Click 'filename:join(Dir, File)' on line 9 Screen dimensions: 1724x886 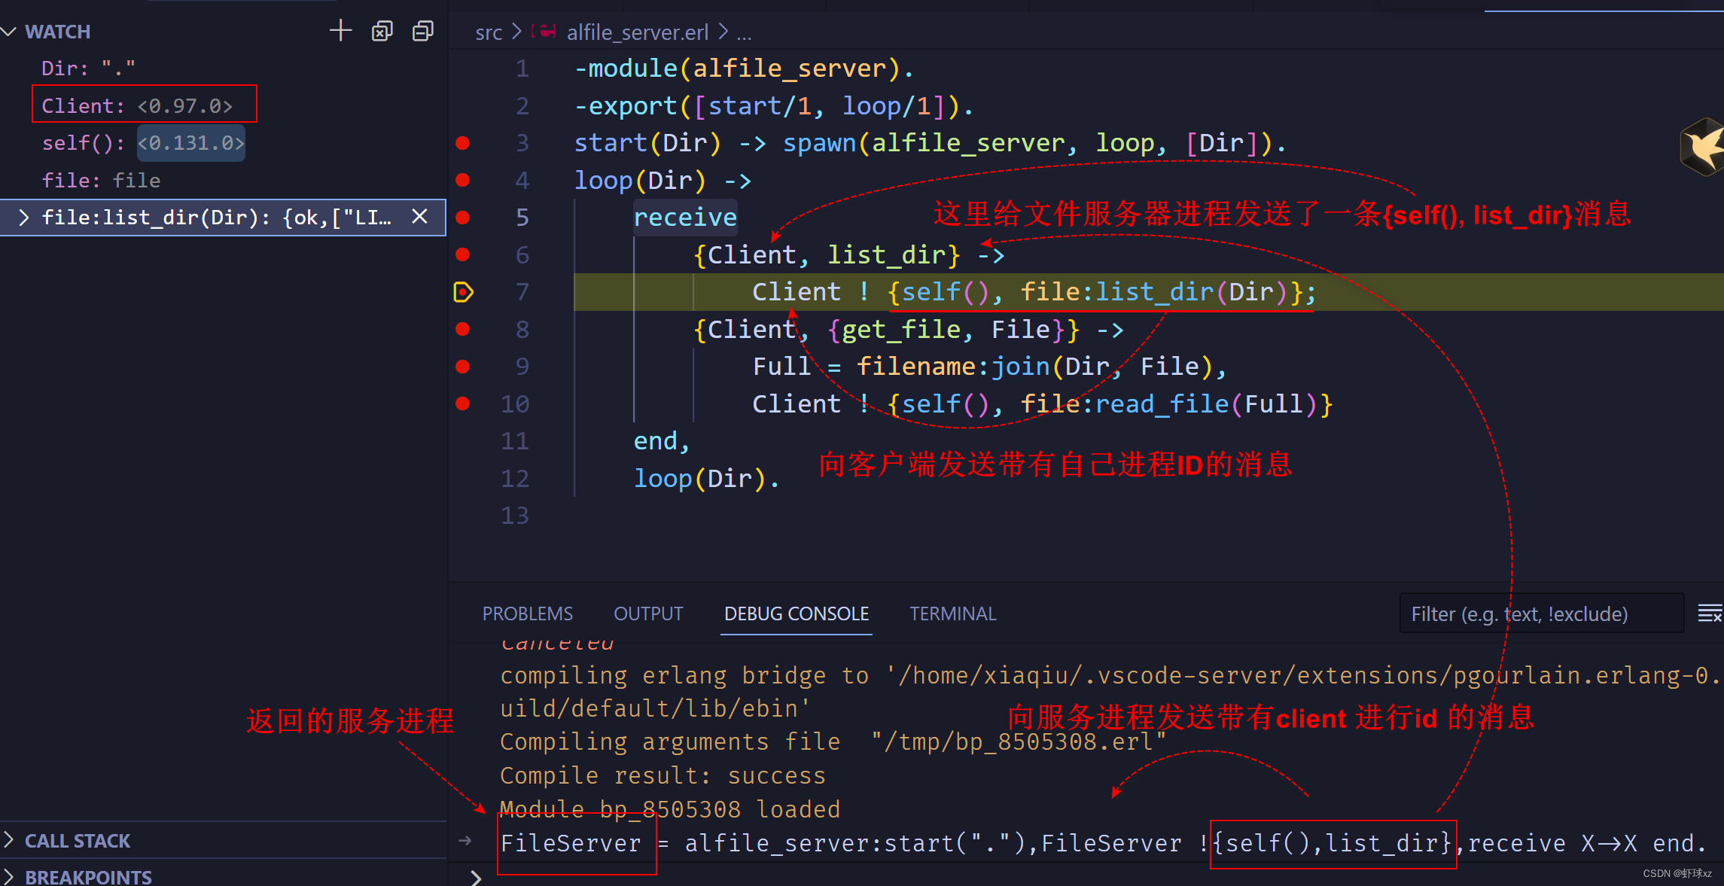1034,367
